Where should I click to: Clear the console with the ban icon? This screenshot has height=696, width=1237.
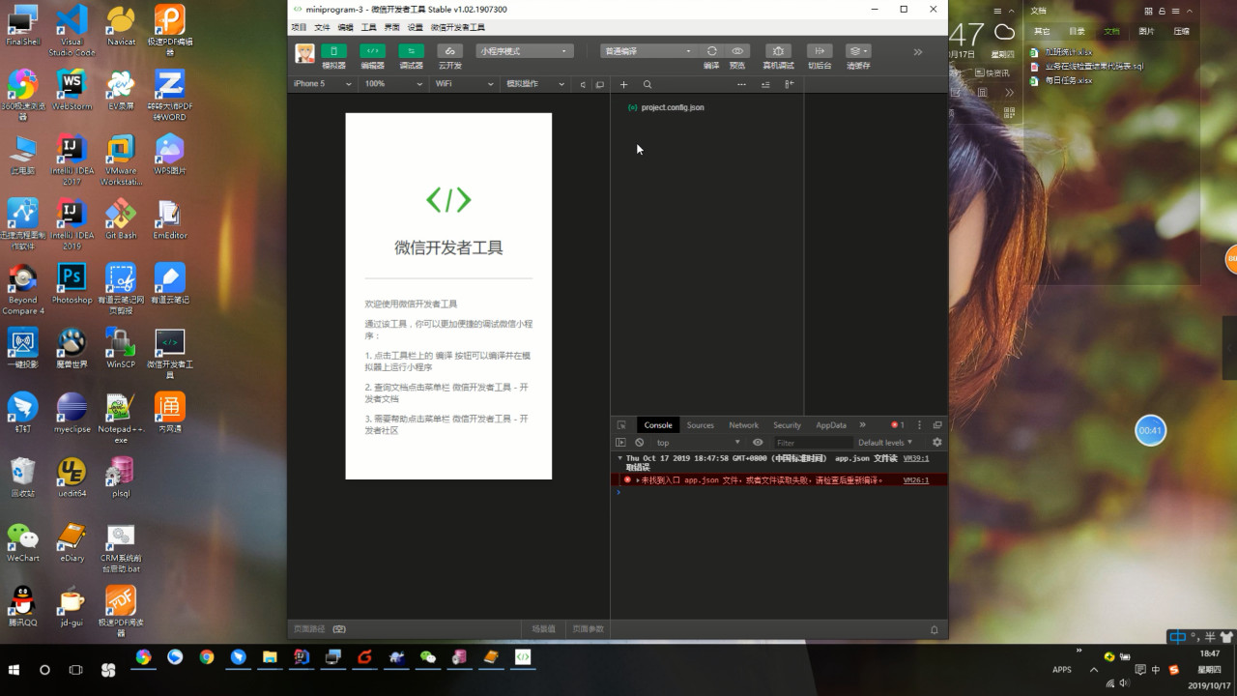coord(639,443)
